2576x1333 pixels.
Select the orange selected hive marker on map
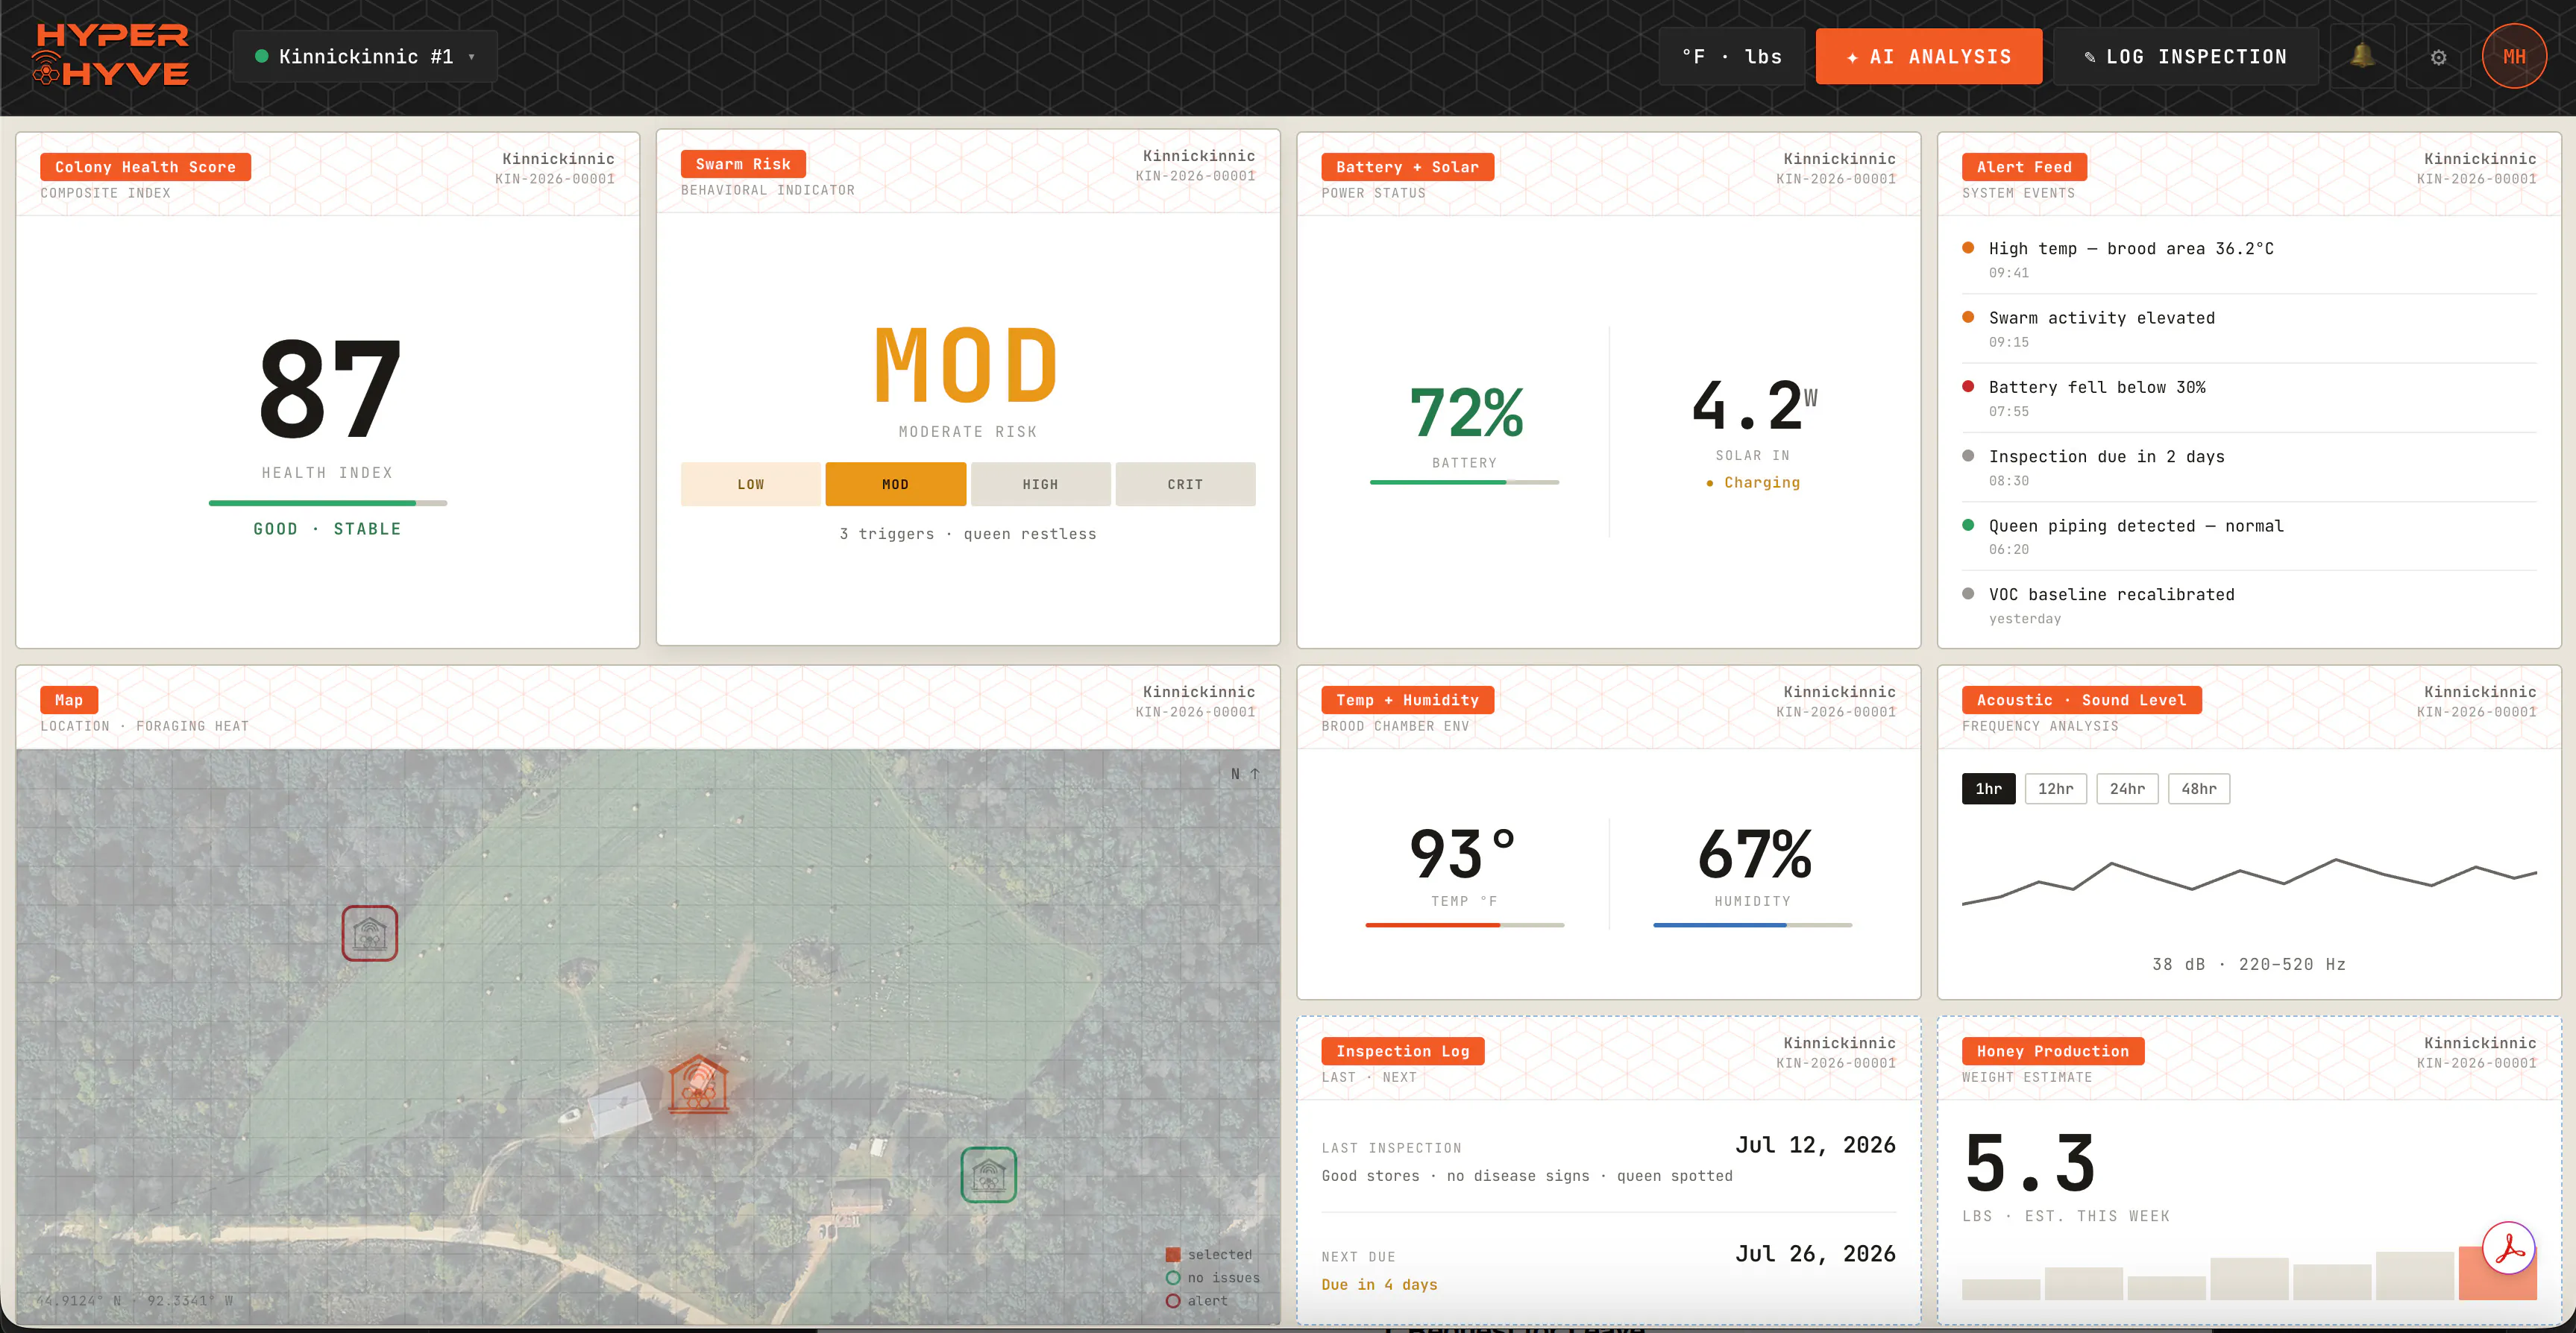698,1084
